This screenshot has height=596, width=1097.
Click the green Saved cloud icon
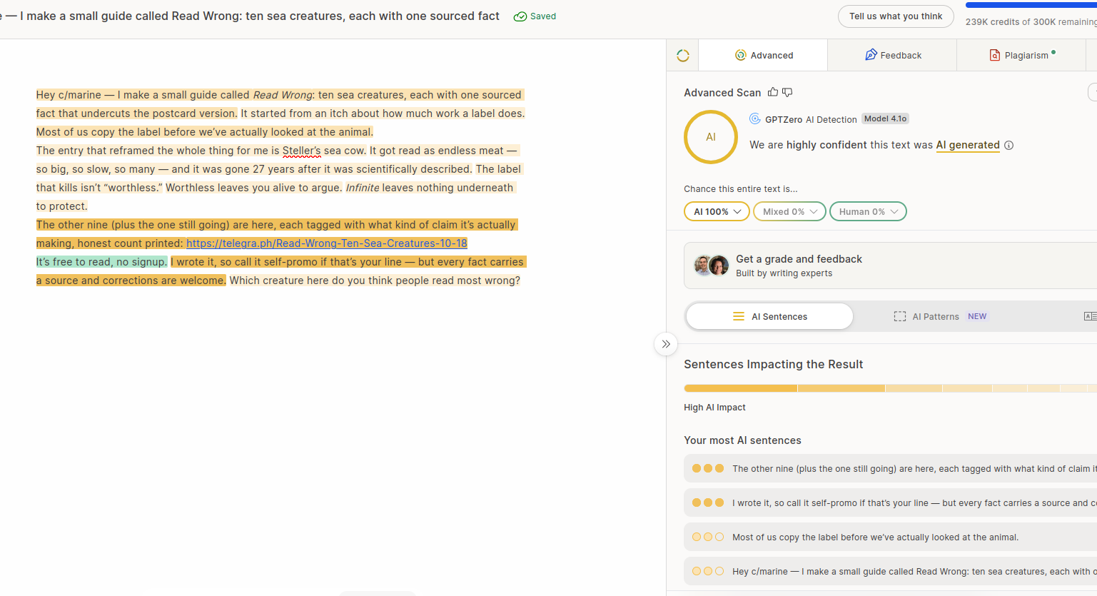click(x=520, y=16)
